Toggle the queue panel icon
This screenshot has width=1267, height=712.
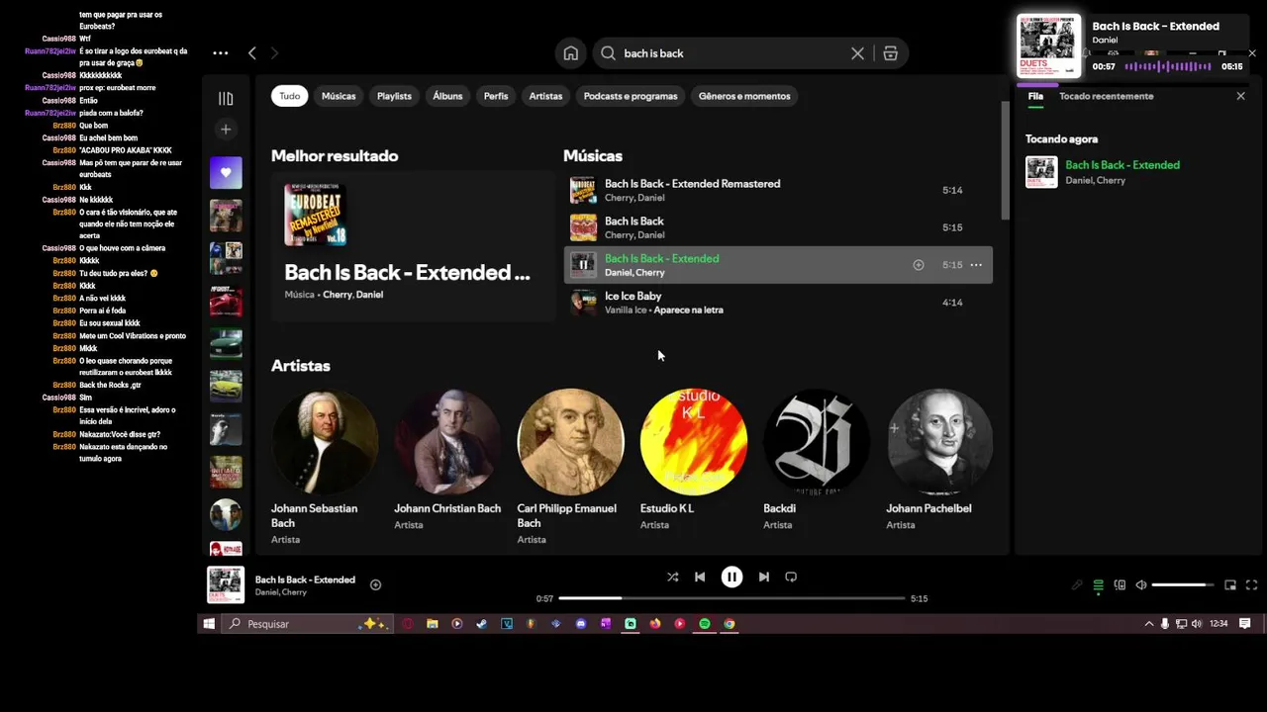coord(1098,585)
